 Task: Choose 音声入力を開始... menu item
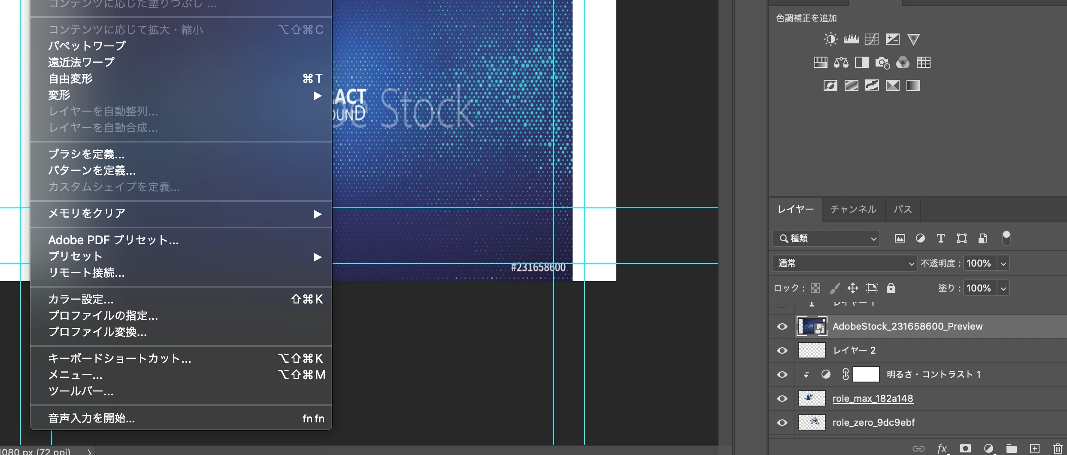[x=181, y=418]
